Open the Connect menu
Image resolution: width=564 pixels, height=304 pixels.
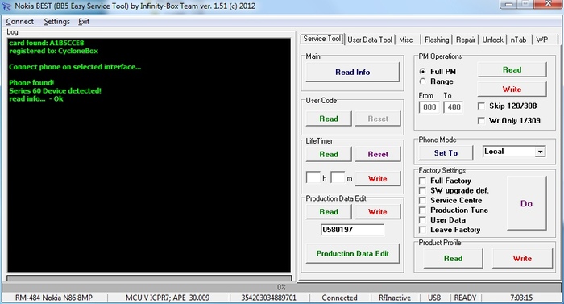click(20, 22)
